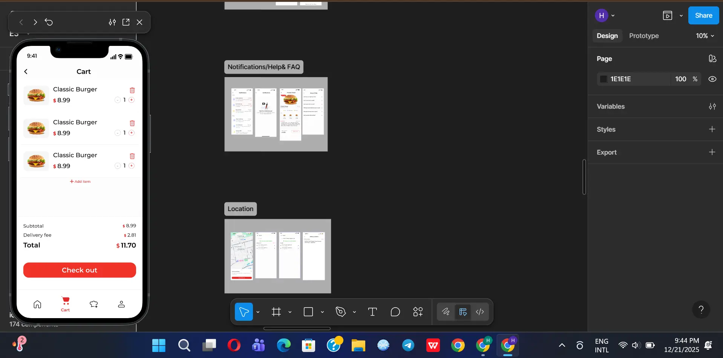The height and width of the screenshot is (358, 723).
Task: Select the Comment tool
Action: pos(395,312)
